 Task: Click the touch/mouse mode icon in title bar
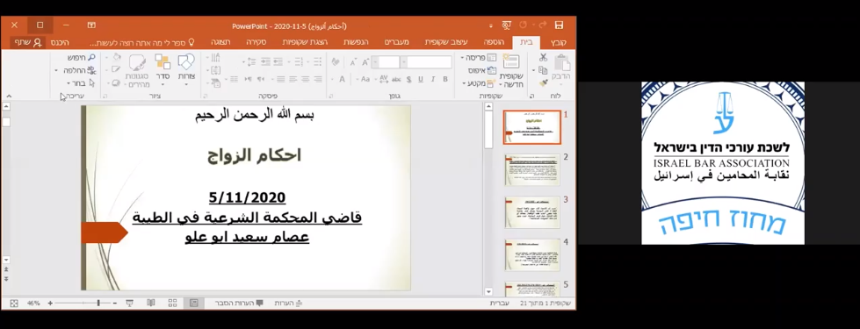(x=506, y=25)
